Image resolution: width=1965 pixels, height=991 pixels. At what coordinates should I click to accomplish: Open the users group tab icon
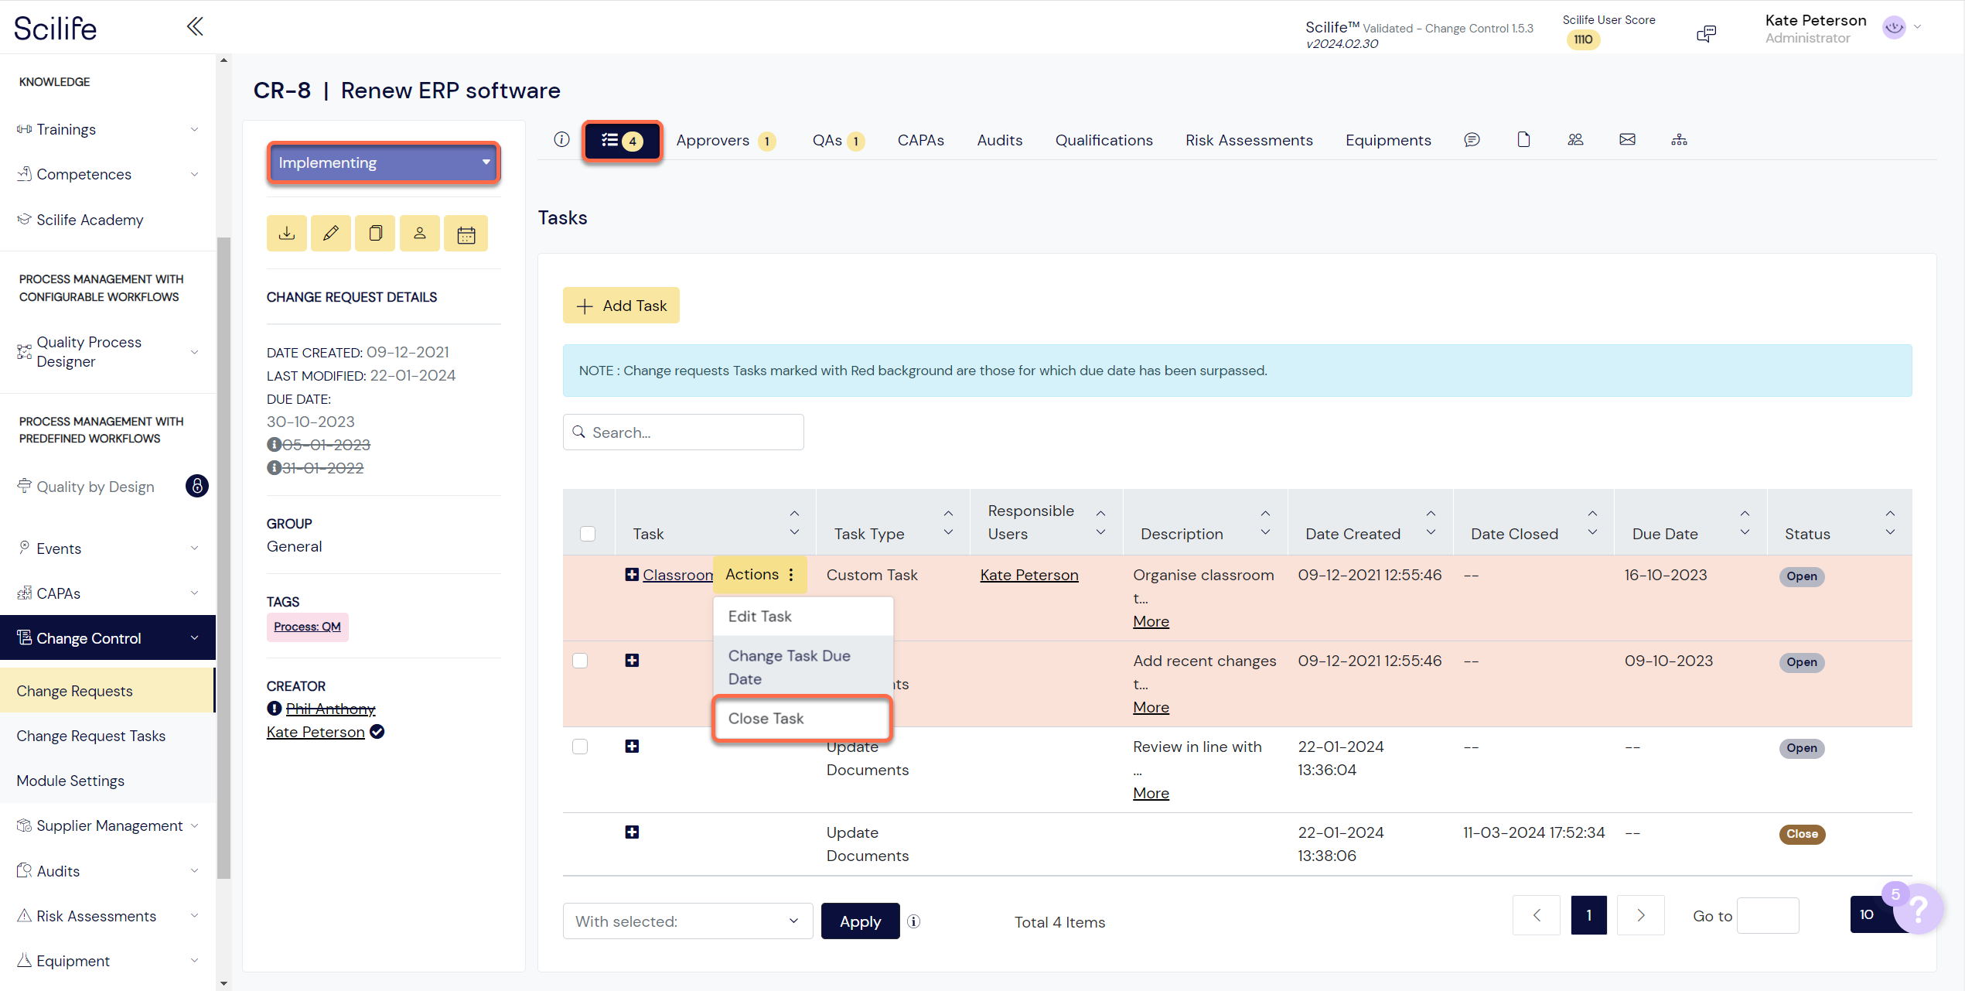pyautogui.click(x=1575, y=139)
